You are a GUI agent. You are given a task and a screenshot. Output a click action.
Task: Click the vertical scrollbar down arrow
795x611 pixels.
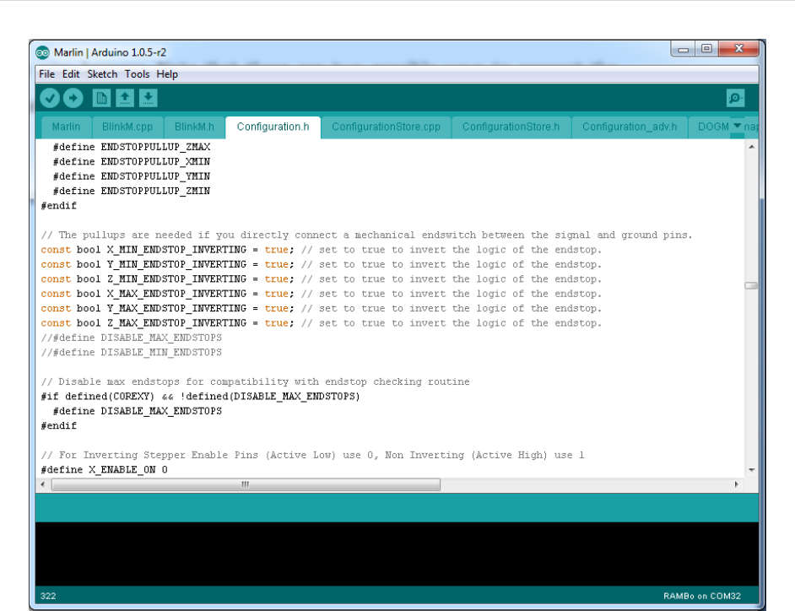pyautogui.click(x=751, y=470)
